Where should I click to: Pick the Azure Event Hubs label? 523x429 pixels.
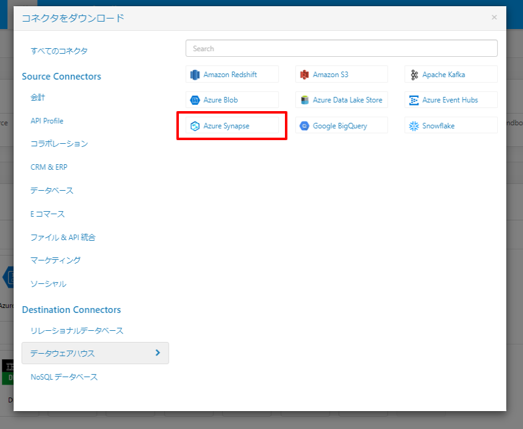pyautogui.click(x=450, y=100)
